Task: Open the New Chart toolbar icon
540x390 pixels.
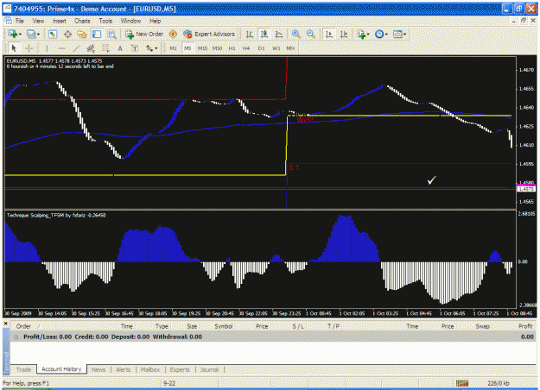Action: [13, 34]
